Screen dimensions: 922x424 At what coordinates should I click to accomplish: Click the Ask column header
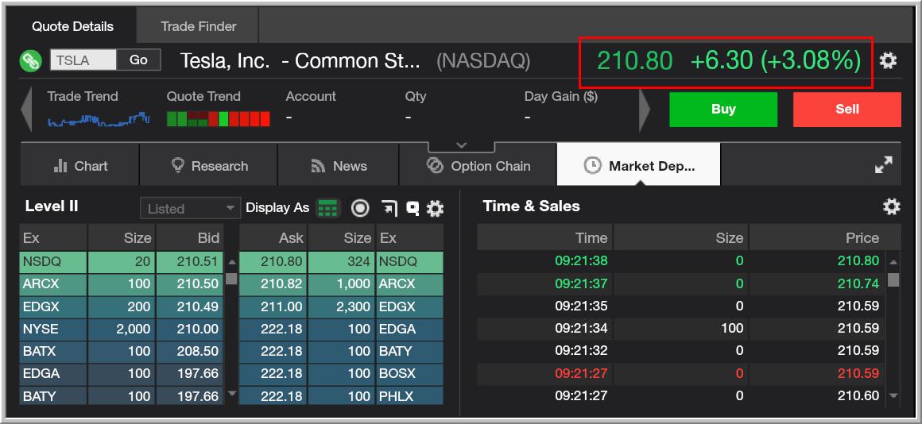pos(273,238)
